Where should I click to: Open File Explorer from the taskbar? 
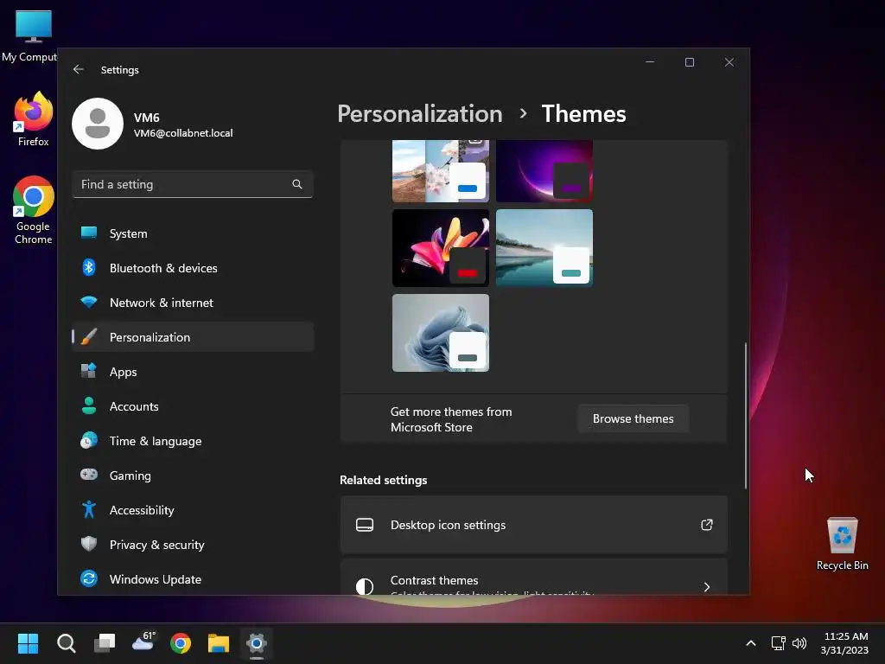pyautogui.click(x=219, y=643)
